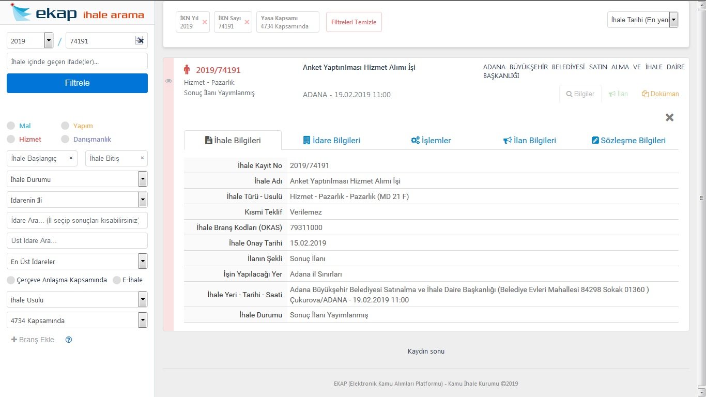Switch to the İhale Bilgileri tab
Viewport: 706px width, 397px height.
[233, 140]
